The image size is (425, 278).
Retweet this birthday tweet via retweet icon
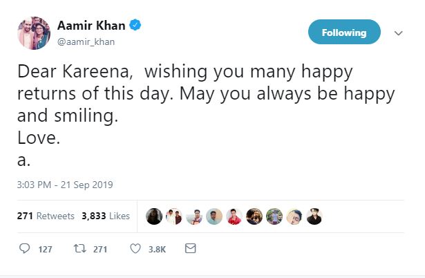[x=79, y=248]
